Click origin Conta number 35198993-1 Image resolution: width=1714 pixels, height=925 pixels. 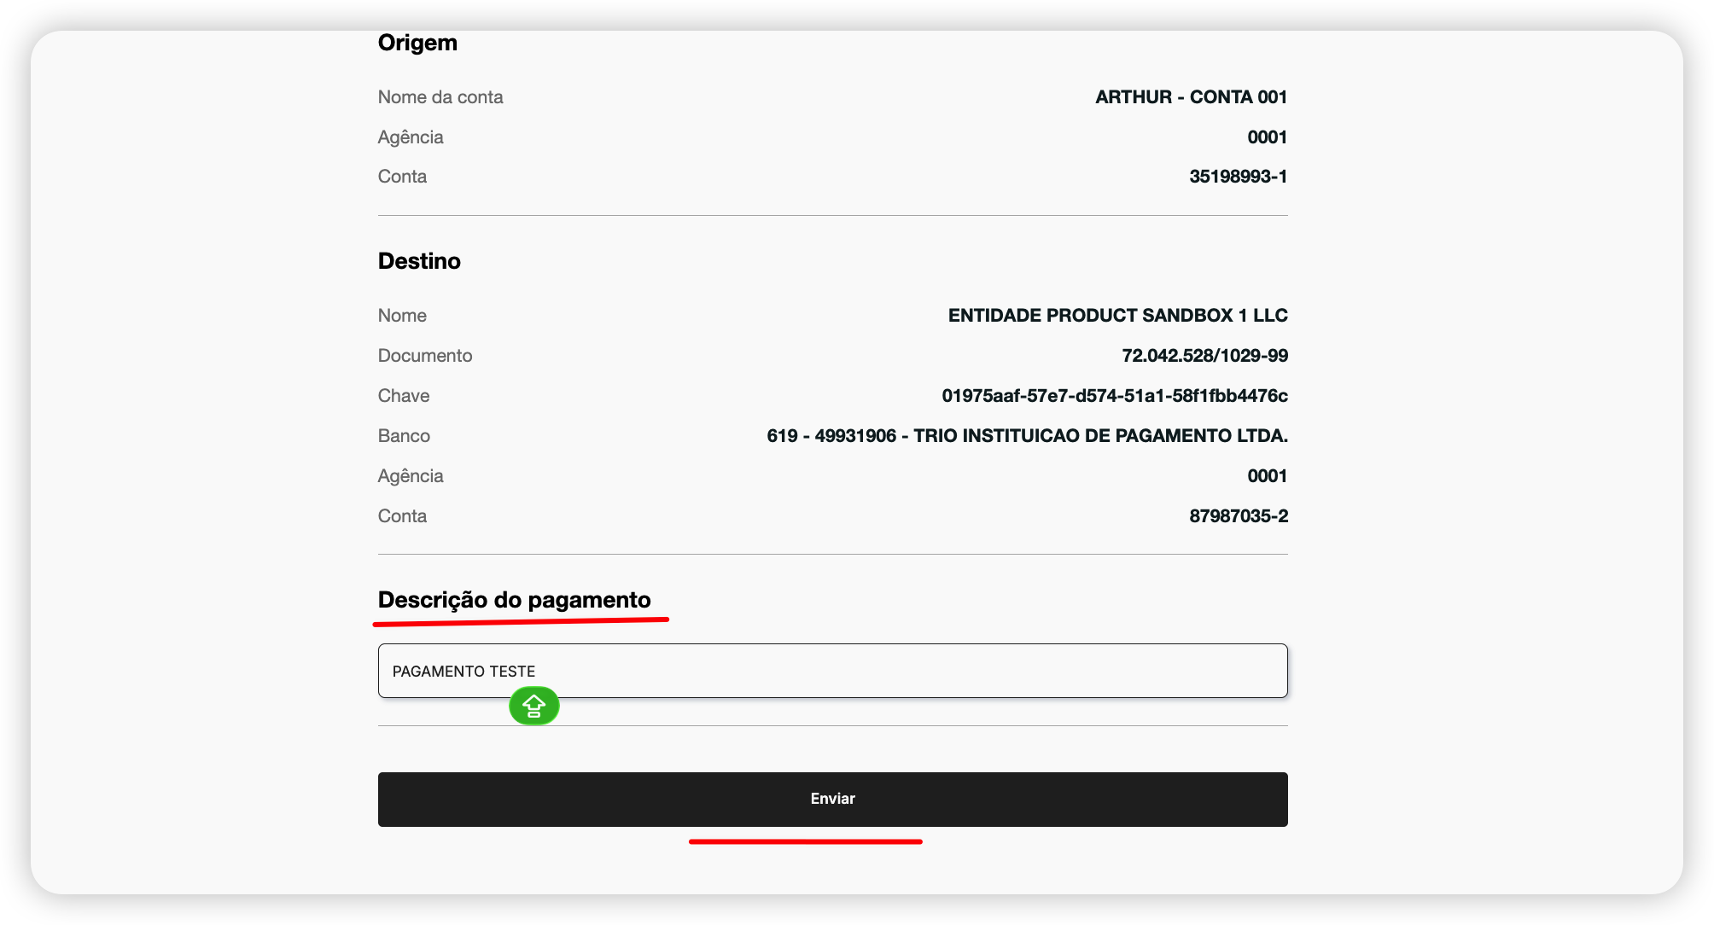pos(1238,177)
